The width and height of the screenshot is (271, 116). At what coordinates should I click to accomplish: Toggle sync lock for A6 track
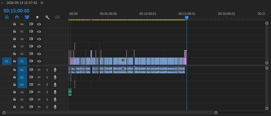pyautogui.click(x=31, y=107)
